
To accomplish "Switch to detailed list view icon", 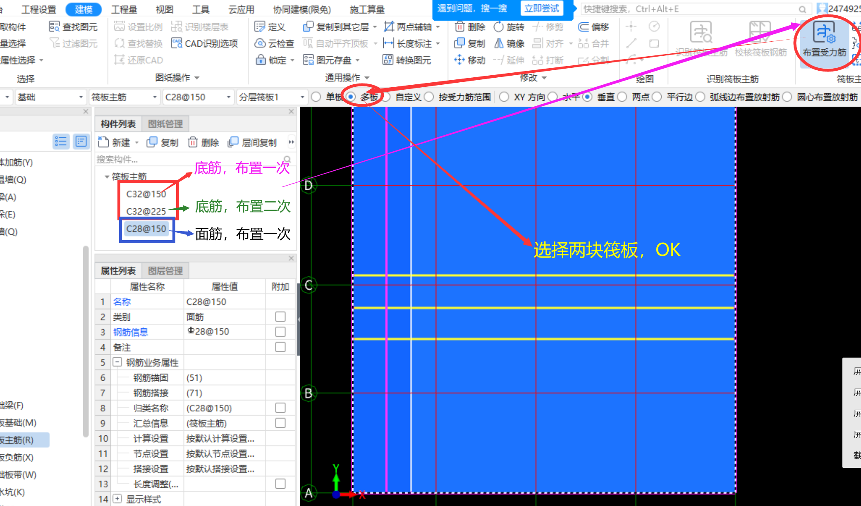I will [x=81, y=141].
